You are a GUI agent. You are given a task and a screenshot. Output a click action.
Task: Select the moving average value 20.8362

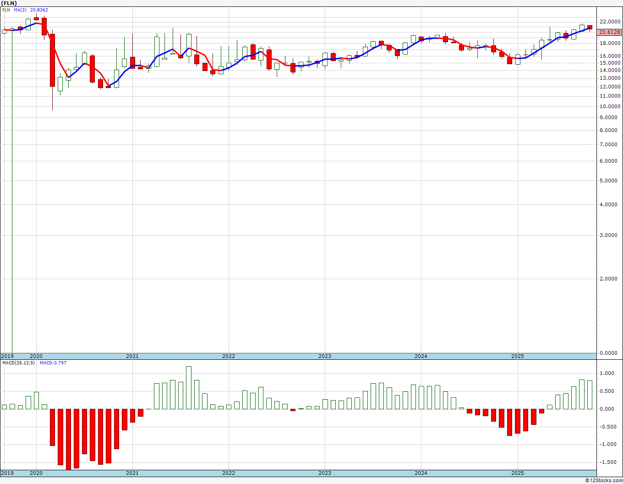[x=39, y=10]
